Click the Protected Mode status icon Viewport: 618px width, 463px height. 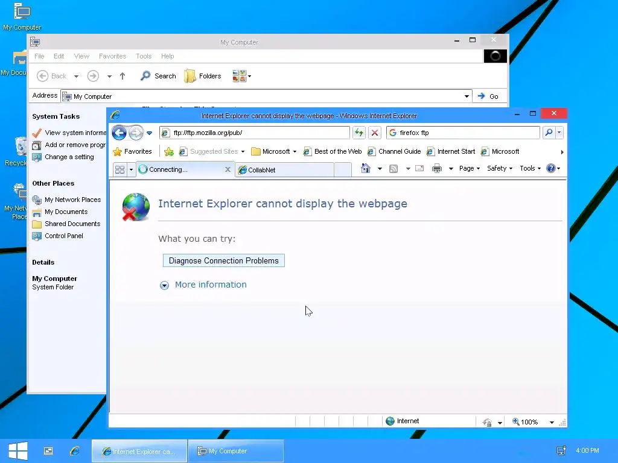[x=487, y=422]
